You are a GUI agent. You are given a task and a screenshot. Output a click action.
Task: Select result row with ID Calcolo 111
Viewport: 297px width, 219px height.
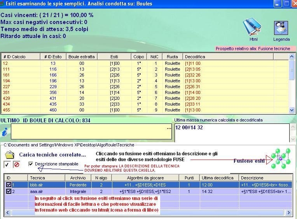145,69
